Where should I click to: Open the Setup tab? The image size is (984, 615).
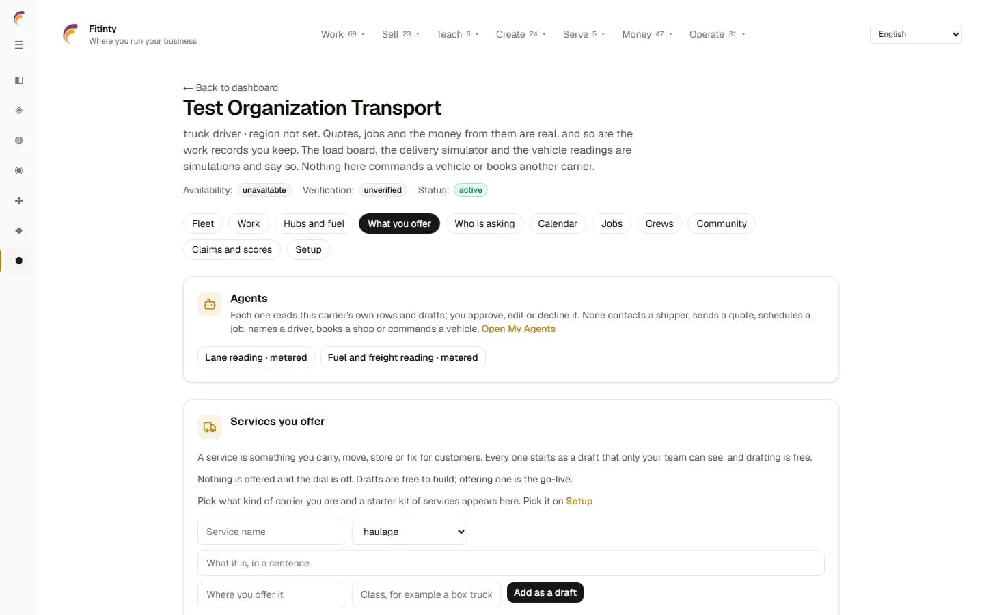(308, 249)
